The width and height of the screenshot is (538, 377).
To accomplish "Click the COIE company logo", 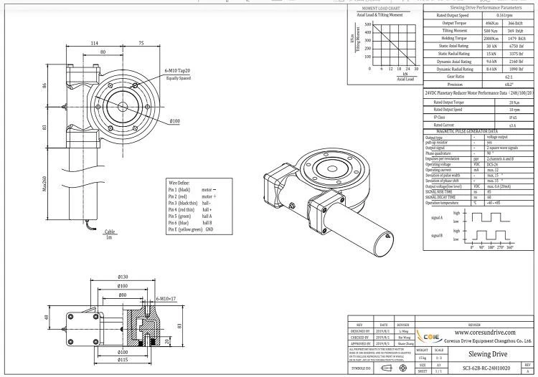I will (429, 337).
